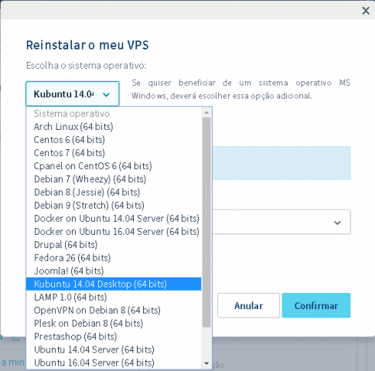The image size is (375, 371).
Task: Pick Joomla! (64 bits) from list
Action: (x=114, y=271)
